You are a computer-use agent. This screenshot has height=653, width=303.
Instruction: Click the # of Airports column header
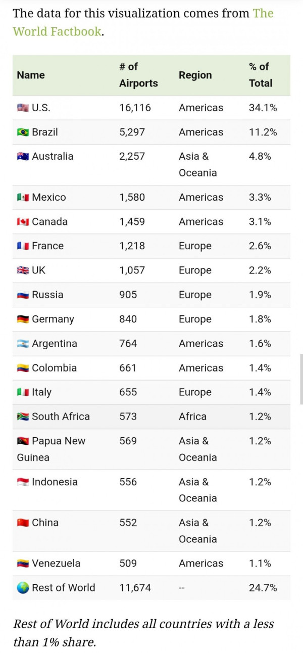pyautogui.click(x=138, y=75)
